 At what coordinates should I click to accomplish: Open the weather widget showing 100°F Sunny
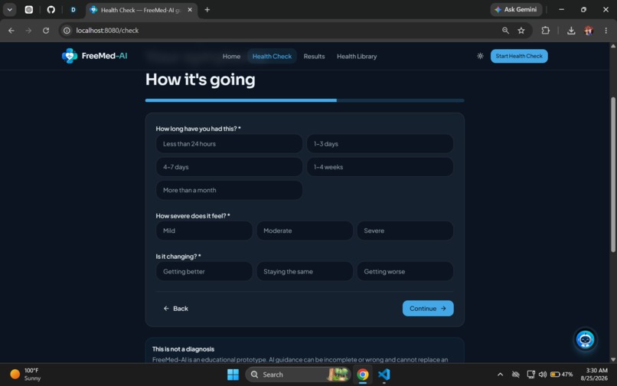25,375
